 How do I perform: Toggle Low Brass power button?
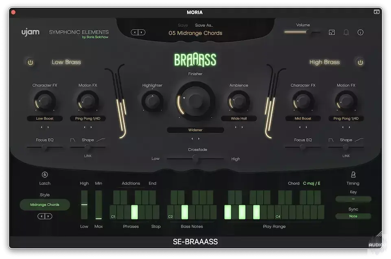coord(31,62)
